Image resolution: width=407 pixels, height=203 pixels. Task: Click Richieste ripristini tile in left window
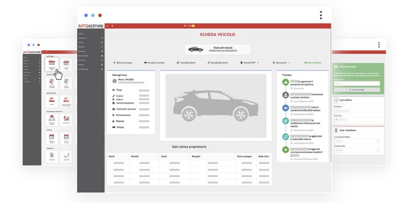52,83
